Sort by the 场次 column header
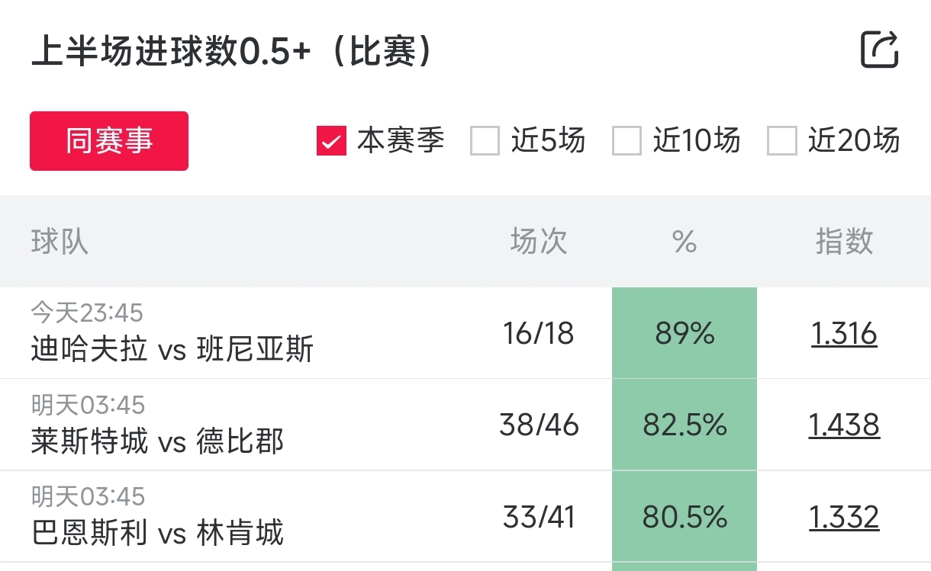The image size is (931, 571). click(x=539, y=242)
